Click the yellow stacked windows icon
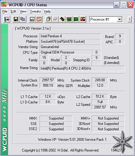135x156 pixels. 48,19
